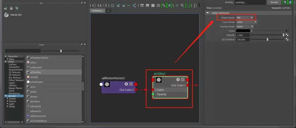The height and width of the screenshot is (128, 296).
Task: Open the Overlay Mode dropdown
Action: pos(245,27)
